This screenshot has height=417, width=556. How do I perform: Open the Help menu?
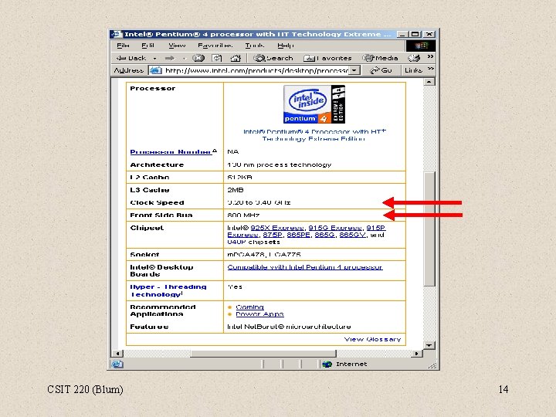(286, 46)
